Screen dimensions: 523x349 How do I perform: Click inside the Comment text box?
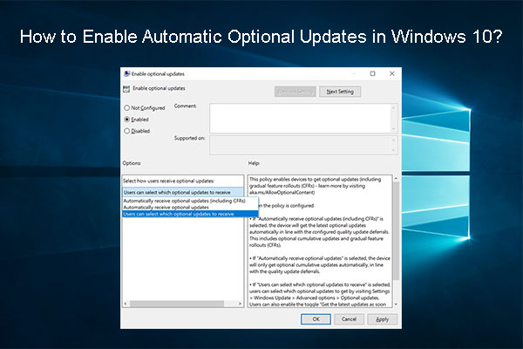pyautogui.click(x=300, y=119)
